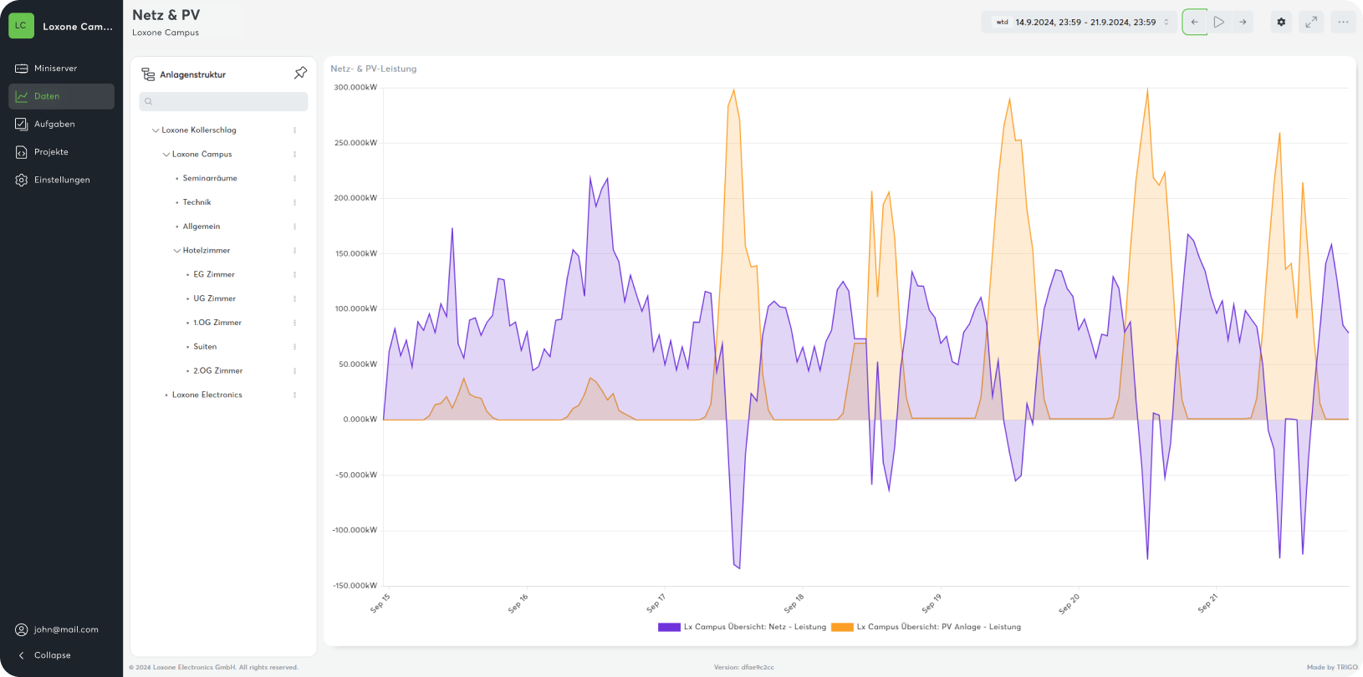Advance to next time range arrow

(x=1243, y=23)
